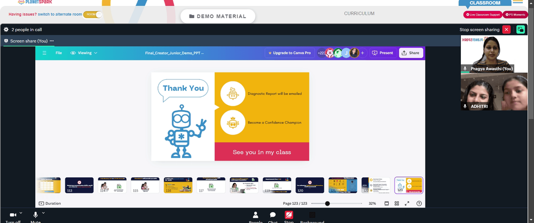Click the ADHITRI video tile
Viewport: 534px width, 223px height.
point(494,92)
